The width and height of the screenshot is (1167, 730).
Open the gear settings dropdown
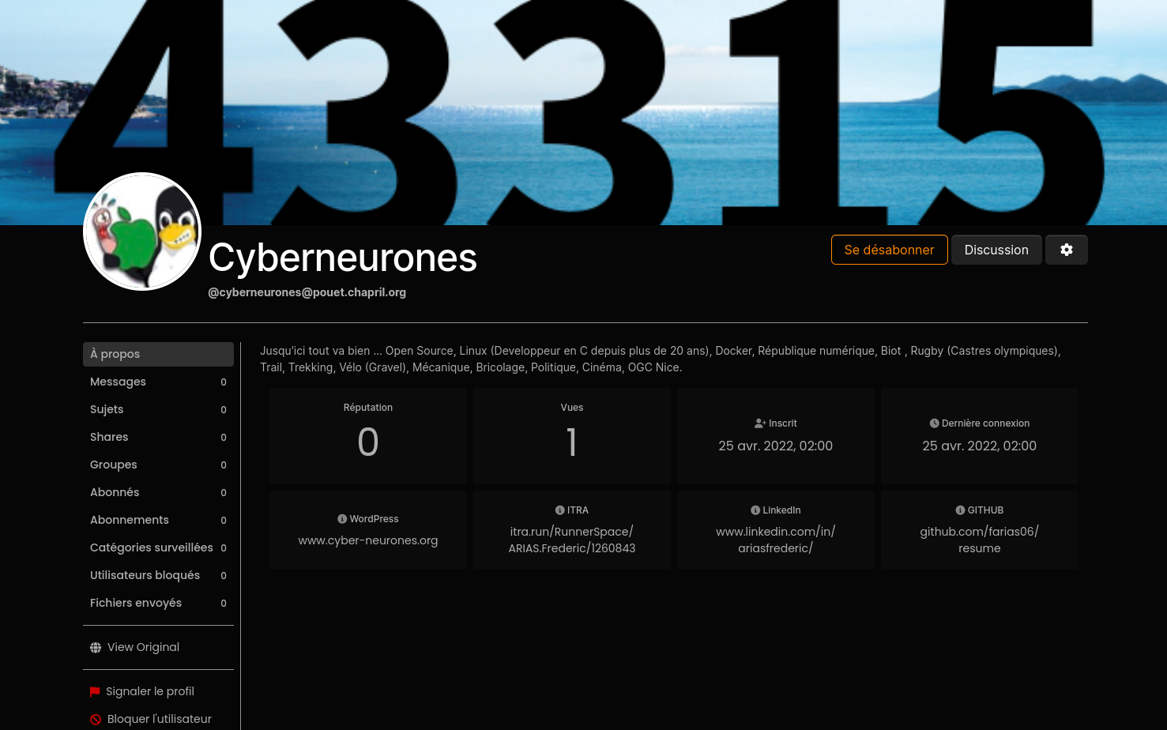pyautogui.click(x=1066, y=250)
